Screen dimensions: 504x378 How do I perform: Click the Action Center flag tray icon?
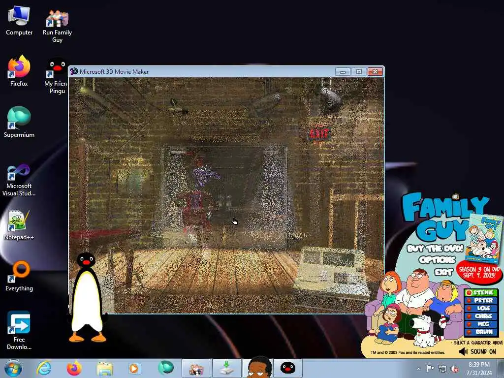tap(430, 368)
